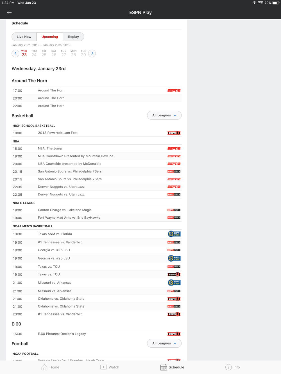Screen dimensions: 281x374
Task: Open Fort Wayne Mad Ants vs. Erie BayHawks
Action: [97, 218]
